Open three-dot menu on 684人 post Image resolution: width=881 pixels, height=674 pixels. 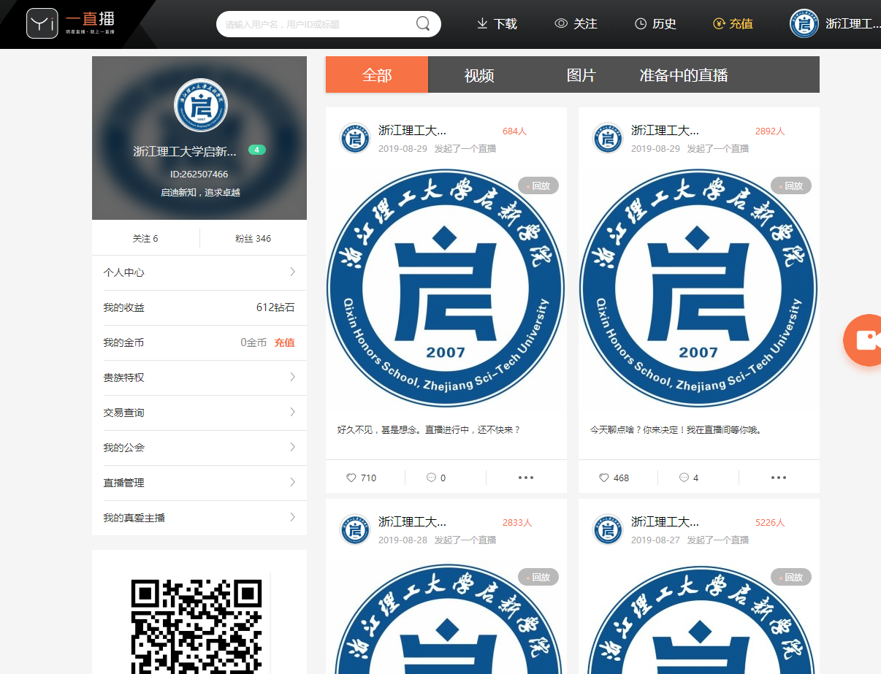(526, 478)
